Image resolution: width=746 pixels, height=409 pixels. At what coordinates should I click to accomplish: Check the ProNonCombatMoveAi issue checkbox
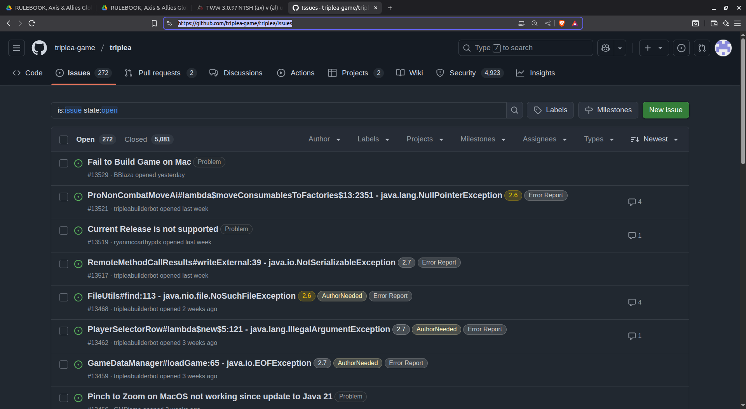(x=64, y=197)
